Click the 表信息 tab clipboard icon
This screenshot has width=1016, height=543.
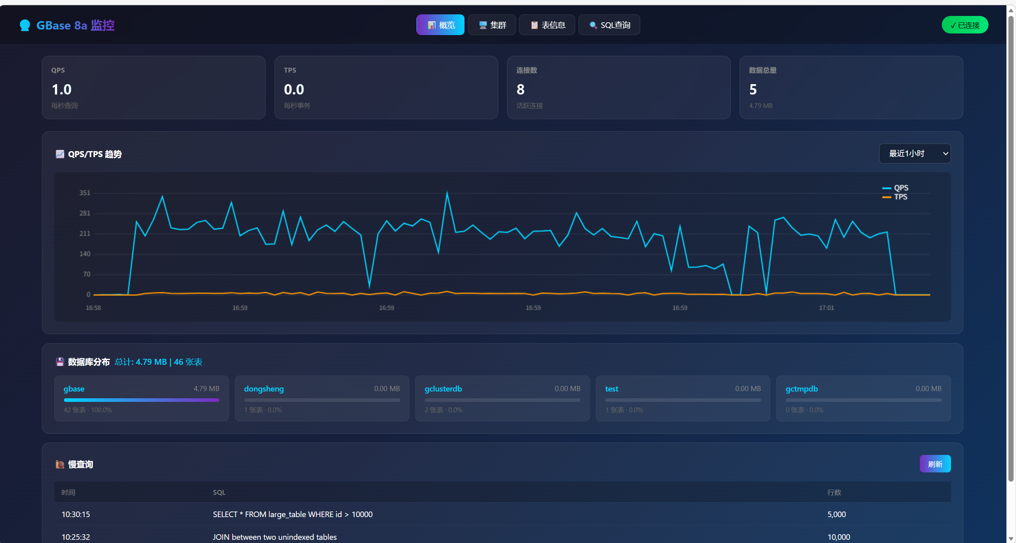(534, 25)
